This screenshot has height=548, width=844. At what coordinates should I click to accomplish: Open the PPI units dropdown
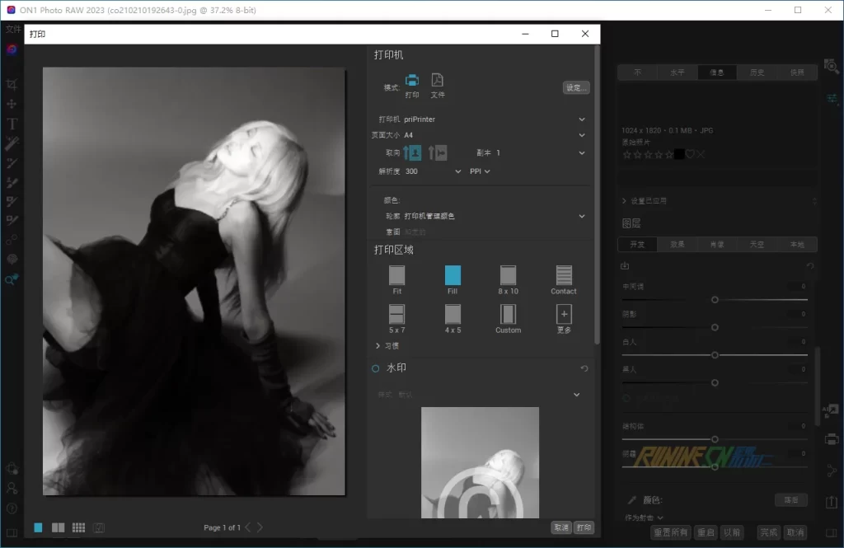coord(480,171)
